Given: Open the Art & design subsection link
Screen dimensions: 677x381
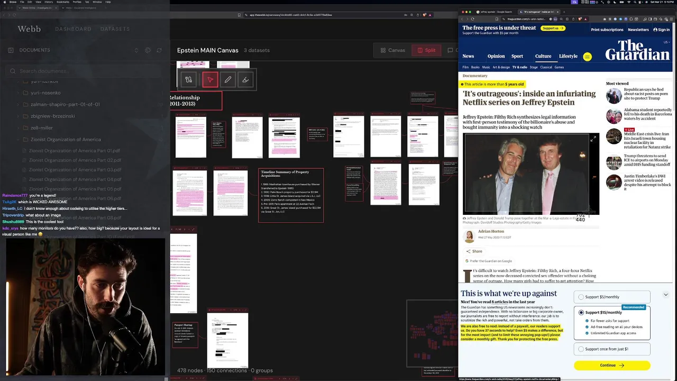Looking at the screenshot, I should coord(501,67).
